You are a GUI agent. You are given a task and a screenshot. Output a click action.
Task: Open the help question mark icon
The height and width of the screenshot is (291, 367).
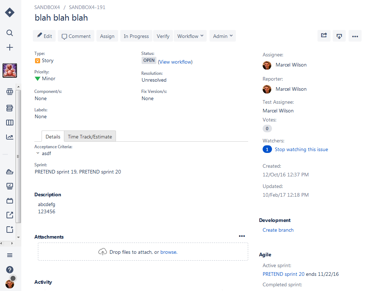tap(10, 270)
